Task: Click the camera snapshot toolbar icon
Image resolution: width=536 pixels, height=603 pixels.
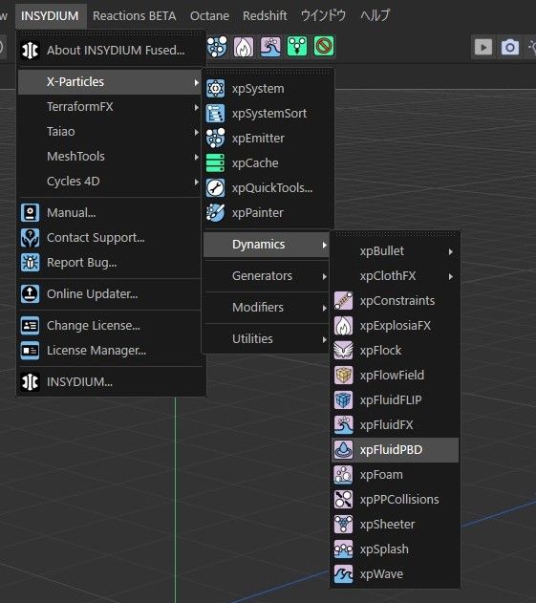Action: pos(510,47)
